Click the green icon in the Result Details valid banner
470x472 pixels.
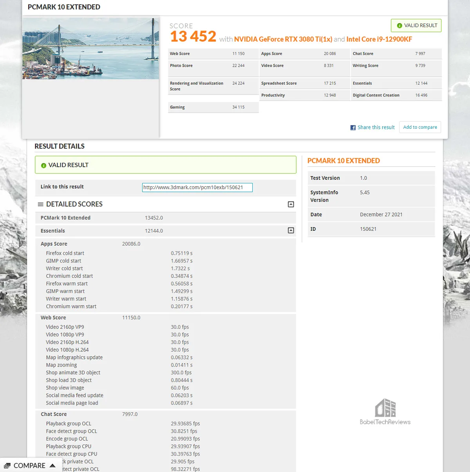point(43,166)
